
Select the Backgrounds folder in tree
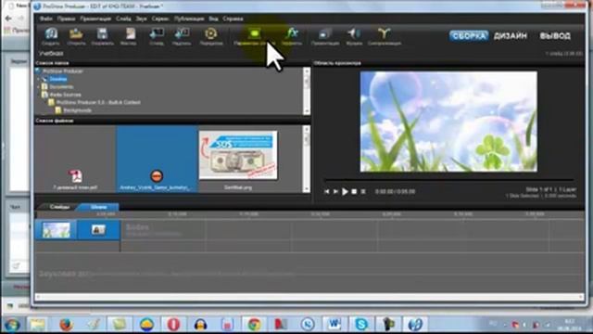tap(77, 110)
